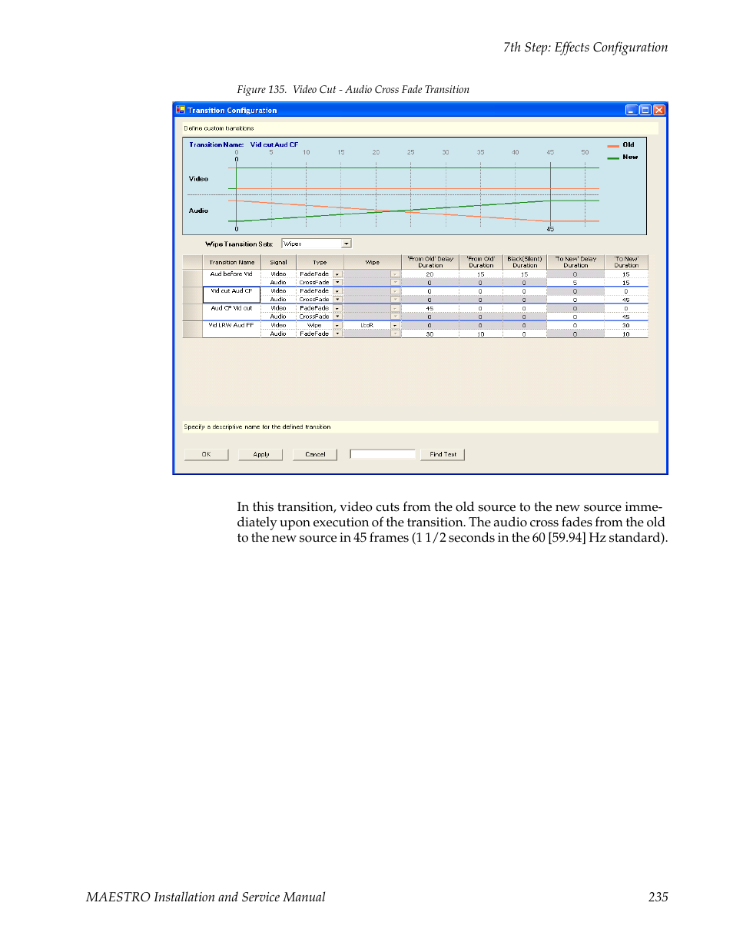Open the LtoR Wipe dropdown arrow
733x949 pixels.
tap(396, 325)
